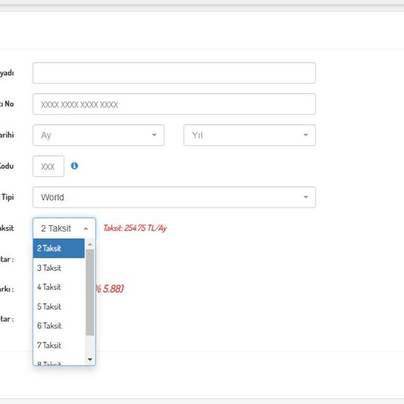Image resolution: width=404 pixels, height=404 pixels.
Task: Click the red Taksit: 254.75 TL/Ay text
Action: point(135,228)
